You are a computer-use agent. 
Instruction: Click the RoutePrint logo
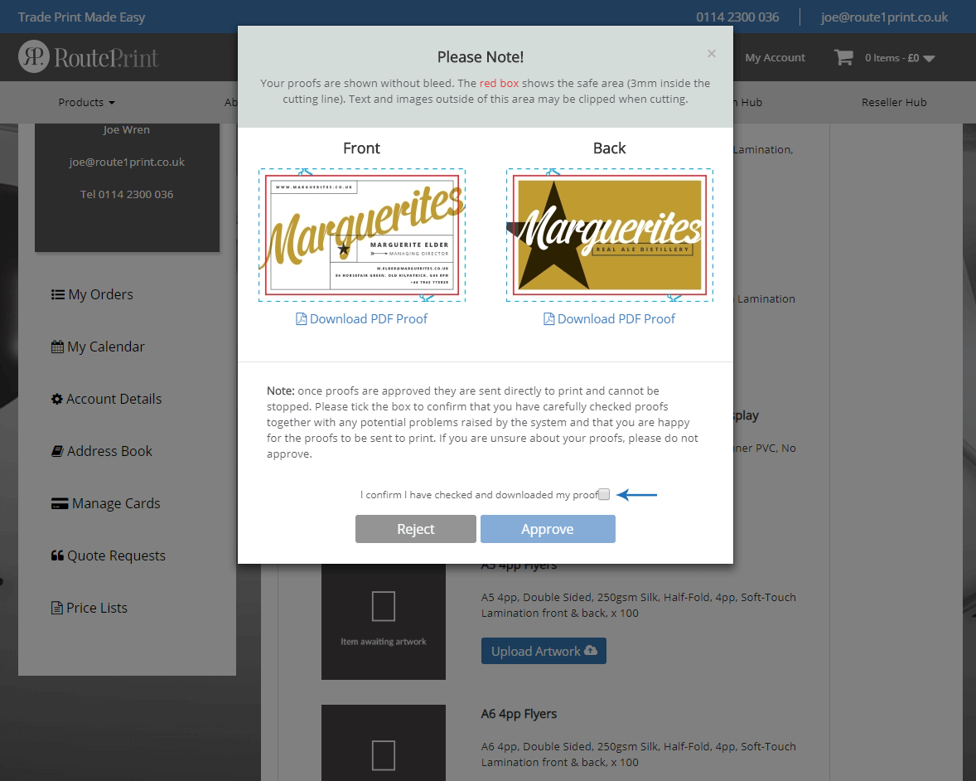click(x=89, y=57)
